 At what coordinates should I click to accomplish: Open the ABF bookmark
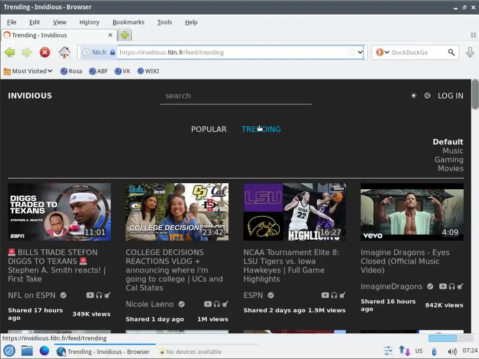[98, 71]
